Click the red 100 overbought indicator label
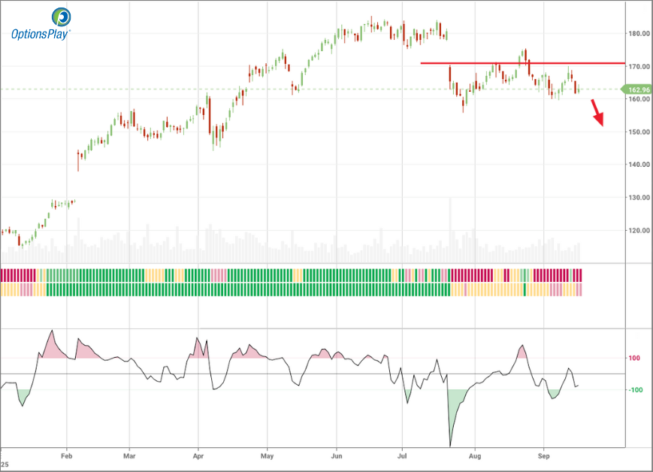Image resolution: width=653 pixels, height=472 pixels. 634,359
